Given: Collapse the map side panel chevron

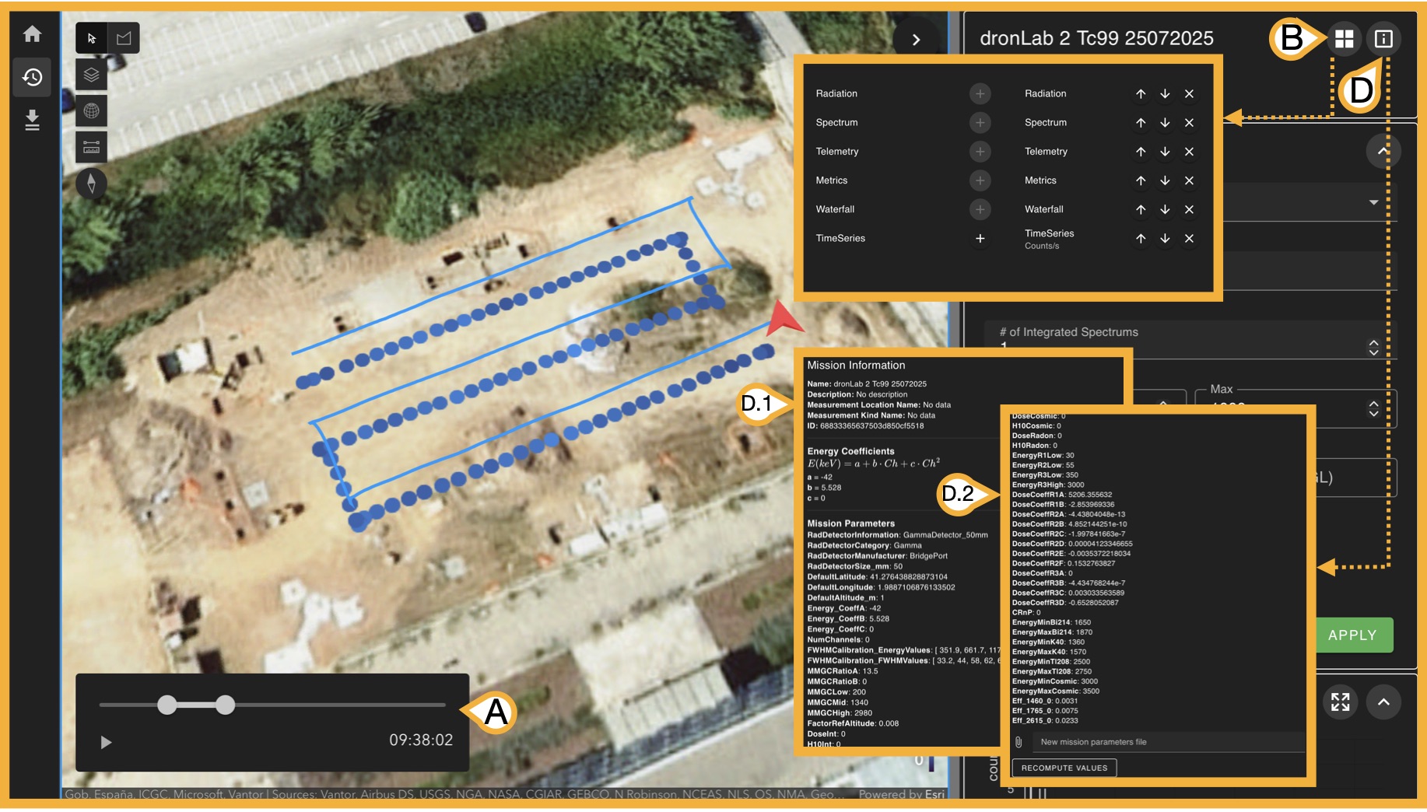Looking at the screenshot, I should click(916, 40).
